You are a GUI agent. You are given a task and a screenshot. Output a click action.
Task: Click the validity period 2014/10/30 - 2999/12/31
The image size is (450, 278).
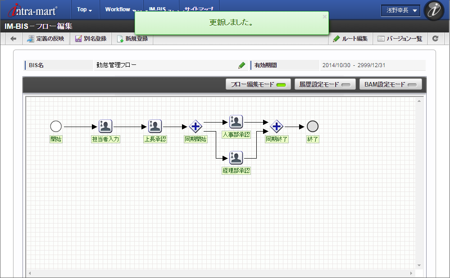click(354, 65)
